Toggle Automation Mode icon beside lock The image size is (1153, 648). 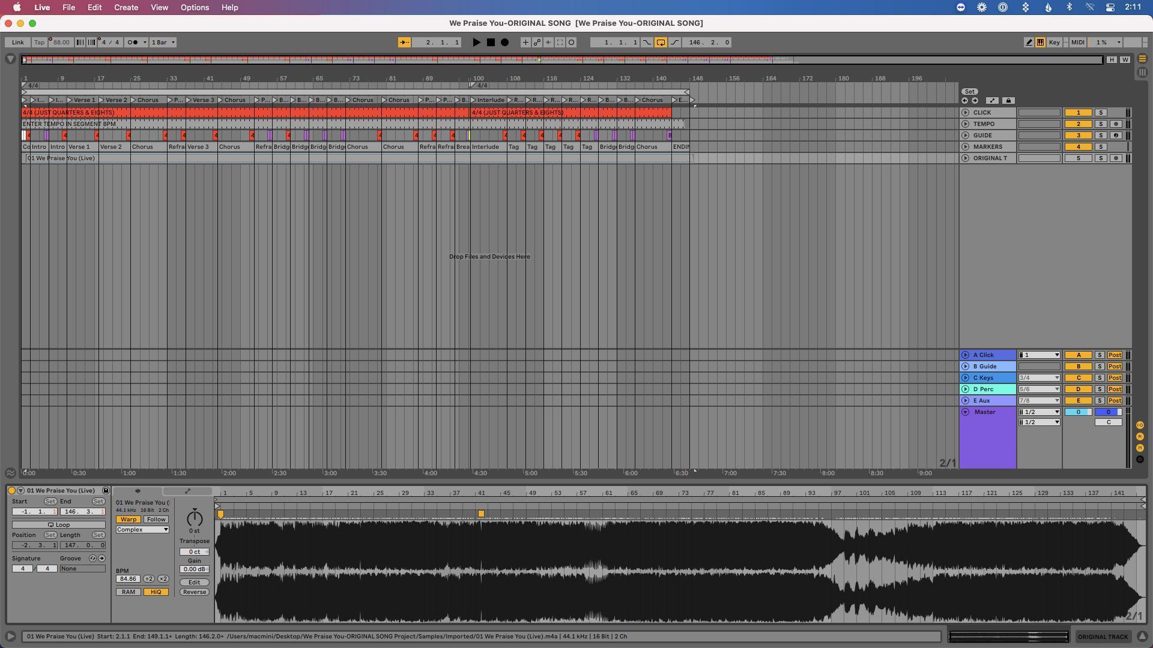coord(991,101)
